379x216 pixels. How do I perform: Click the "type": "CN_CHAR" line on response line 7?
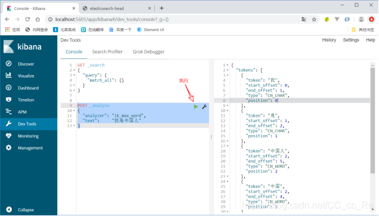coord(268,96)
